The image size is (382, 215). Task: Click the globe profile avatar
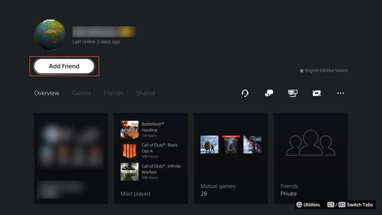50,34
